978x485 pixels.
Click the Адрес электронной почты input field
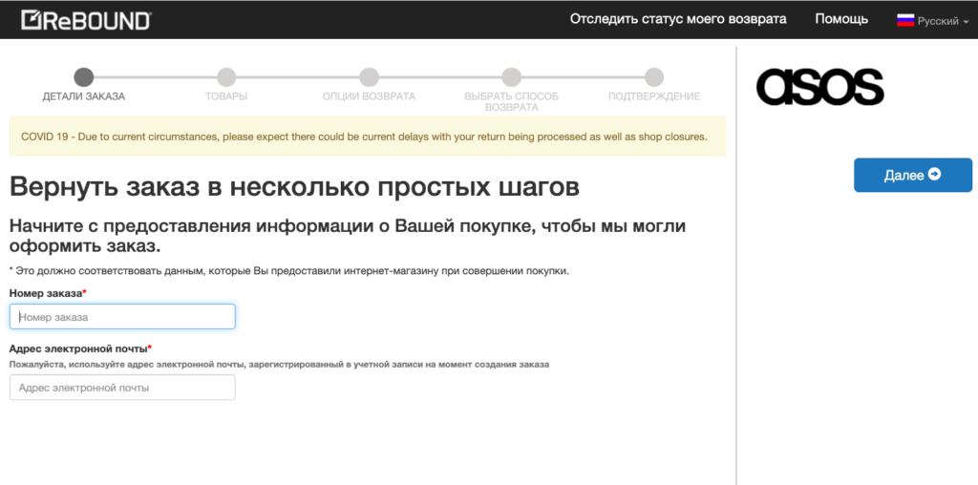pos(122,388)
